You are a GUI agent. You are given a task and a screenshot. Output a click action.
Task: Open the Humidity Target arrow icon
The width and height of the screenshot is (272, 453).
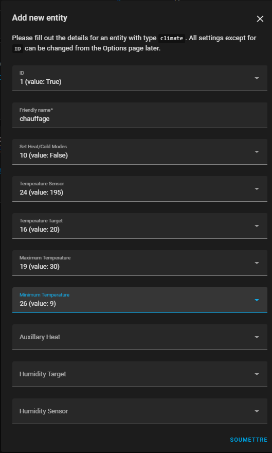257,374
